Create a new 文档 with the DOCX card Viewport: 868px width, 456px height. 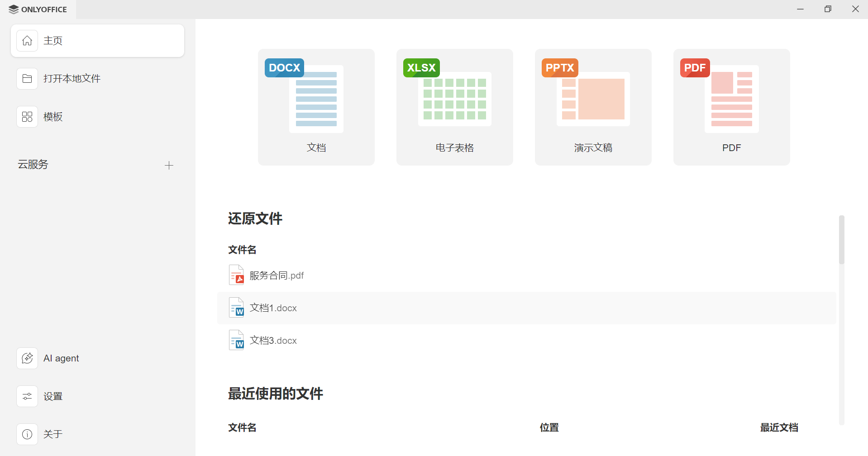(316, 107)
